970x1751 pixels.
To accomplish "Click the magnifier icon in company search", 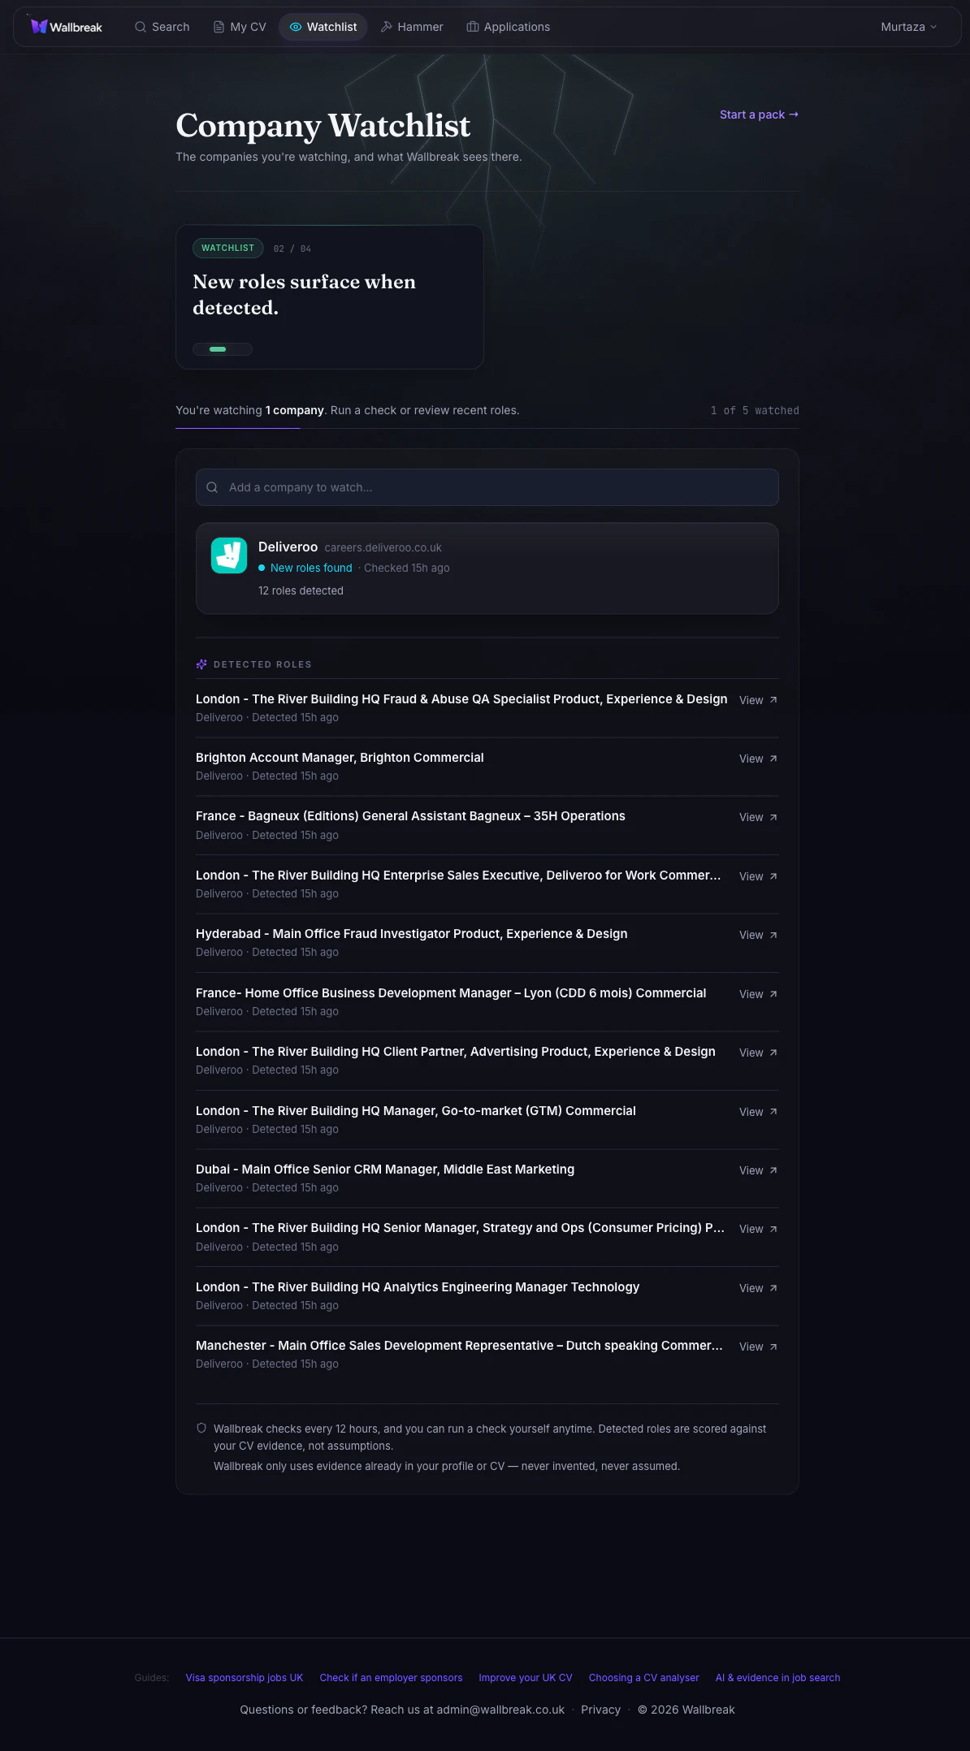I will 212,487.
